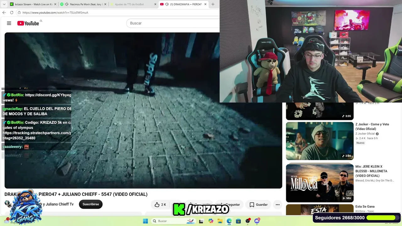Close the Ajustes de TTS de KickBot tab

click(x=155, y=4)
